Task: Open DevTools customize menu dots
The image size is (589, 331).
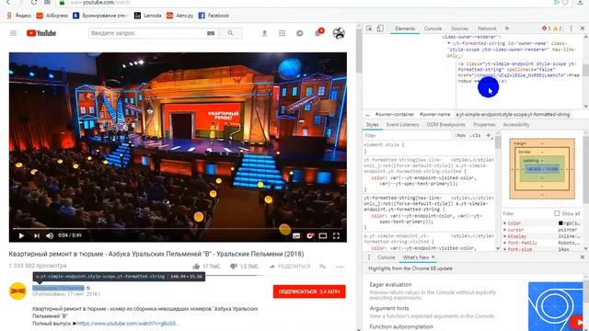Action: 571,29
